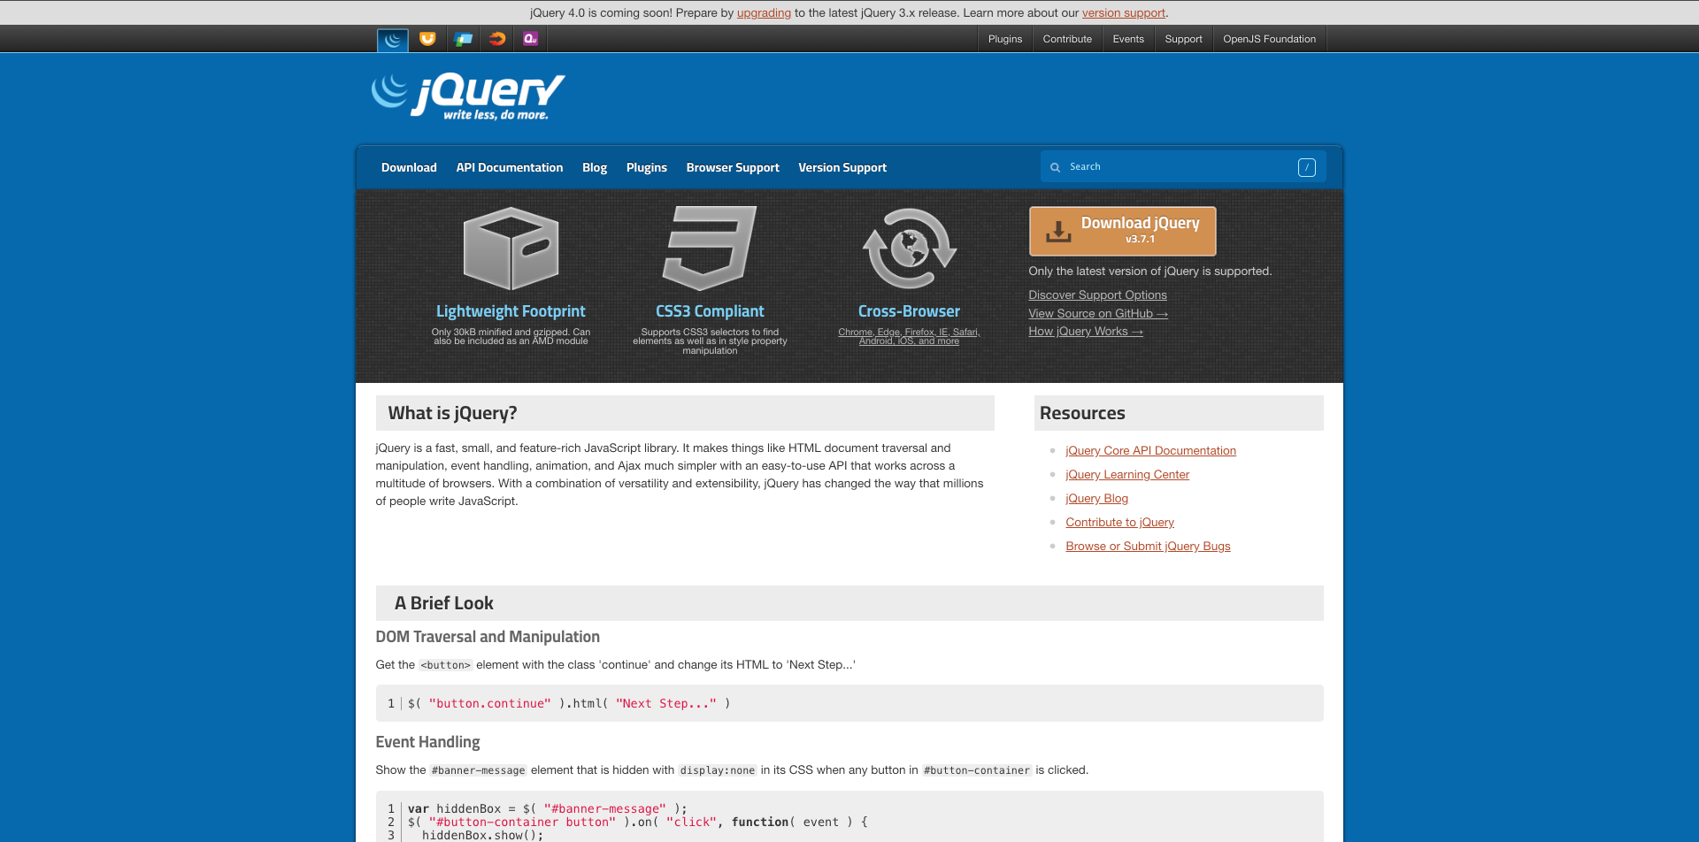The width and height of the screenshot is (1699, 842).
Task: Follow the upgrading link in banner
Action: tap(764, 12)
